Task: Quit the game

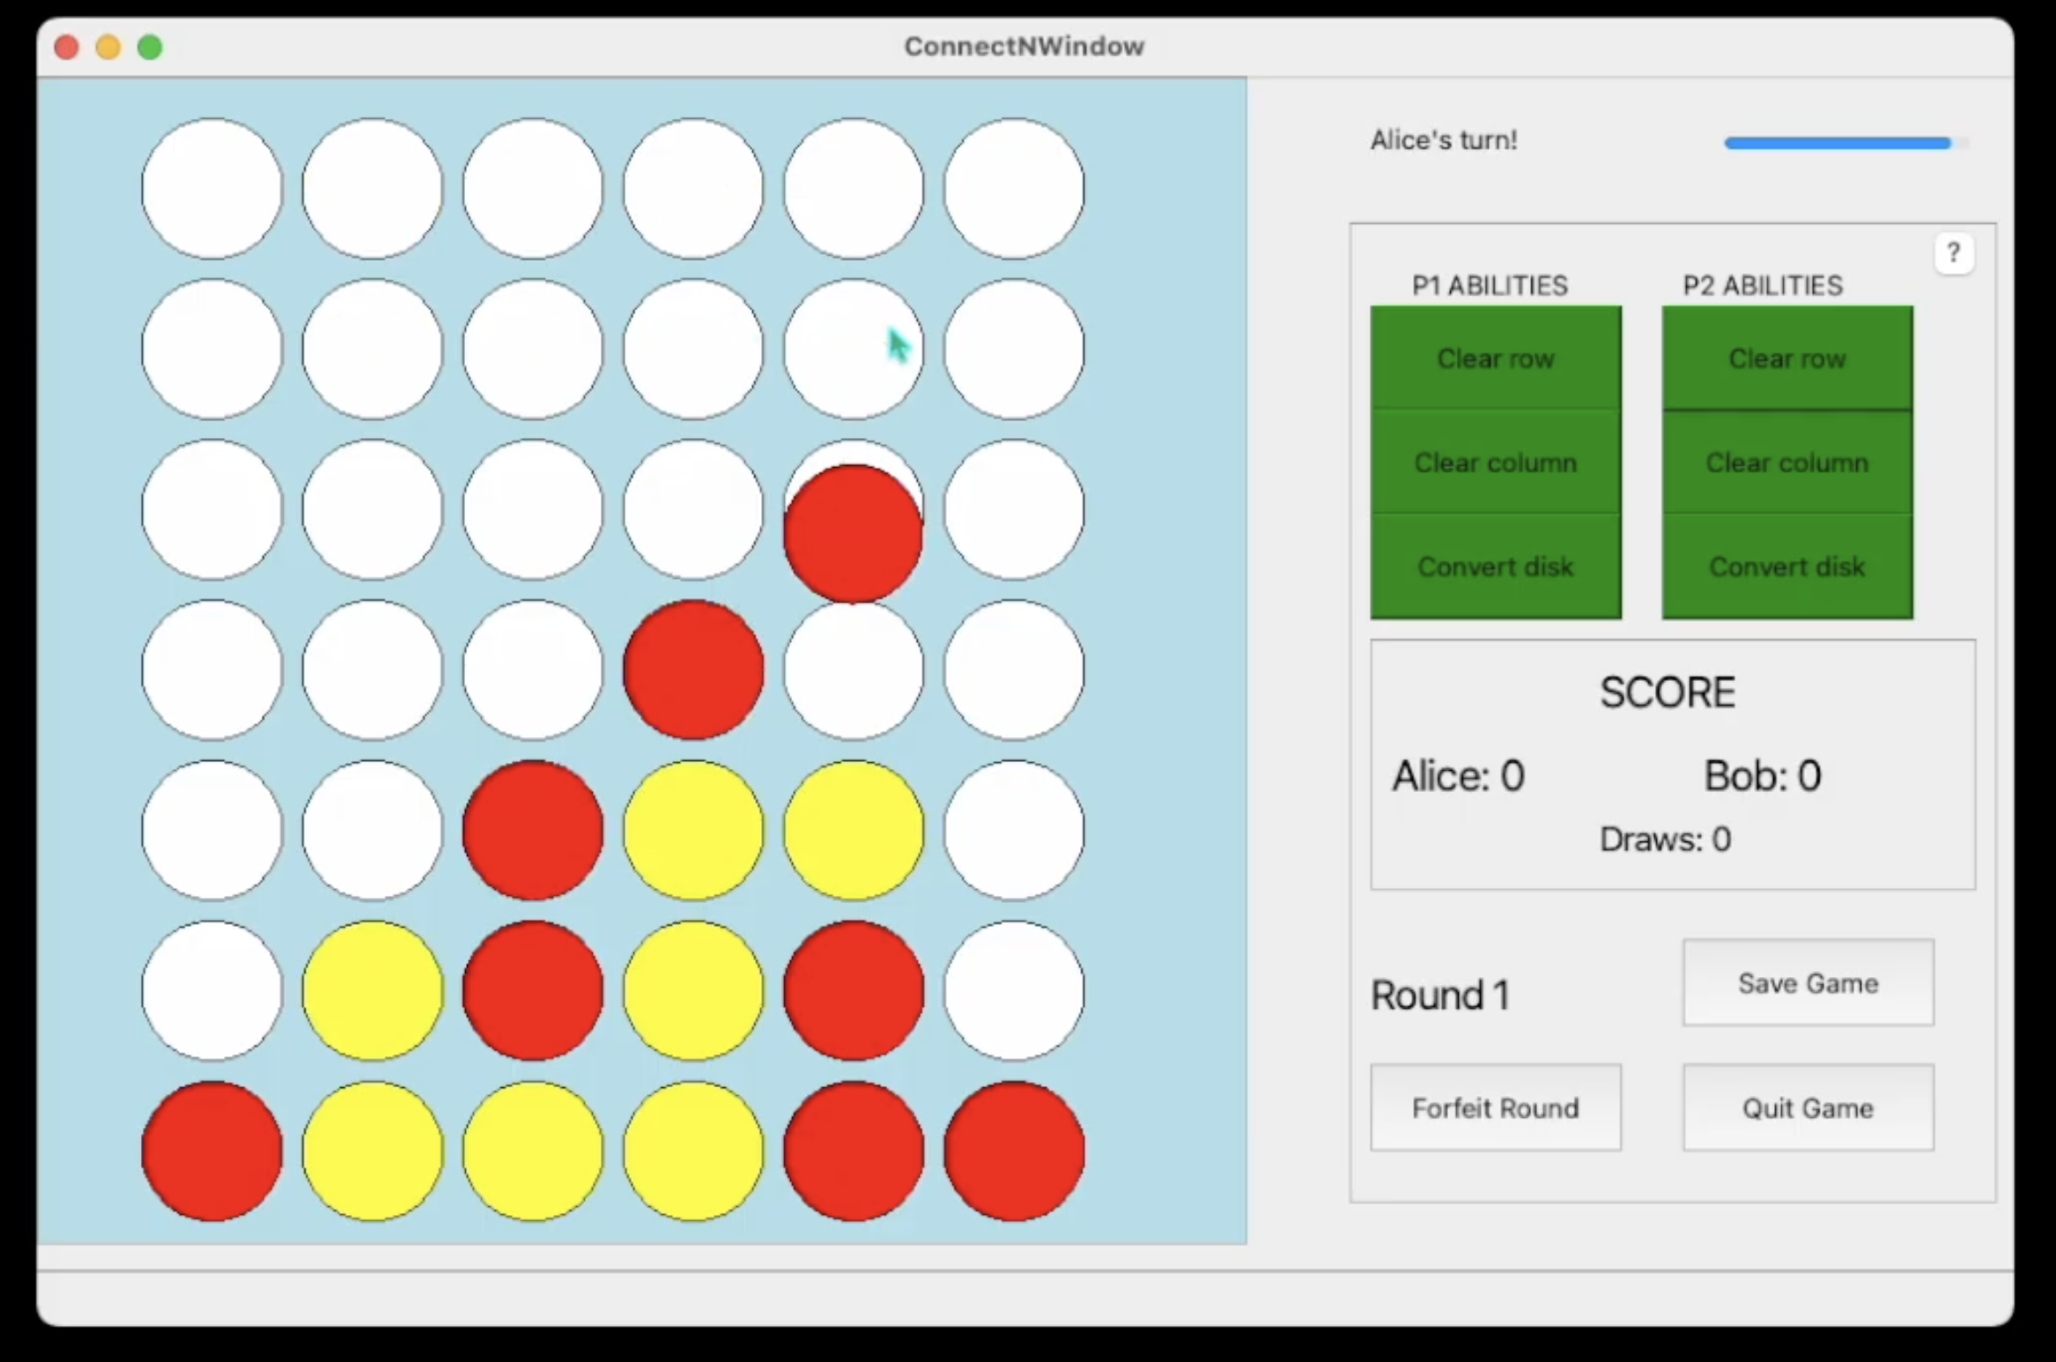Action: (1807, 1108)
